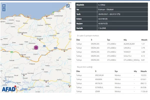Click the Köy column header in nearest settlements
150x100 pixels.
click(125, 40)
